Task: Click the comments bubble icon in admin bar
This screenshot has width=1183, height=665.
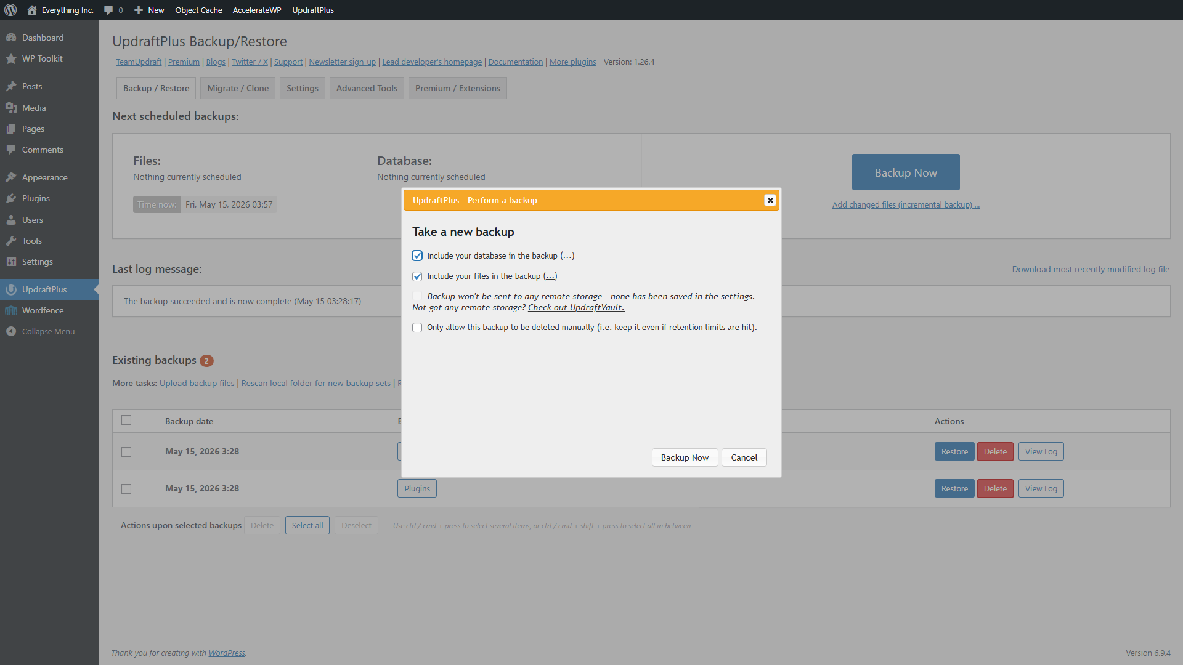Action: [108, 10]
